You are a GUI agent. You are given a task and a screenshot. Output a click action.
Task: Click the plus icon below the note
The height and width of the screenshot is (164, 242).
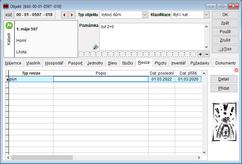(201, 54)
